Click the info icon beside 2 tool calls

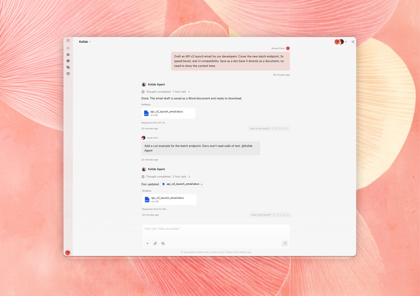coord(143,177)
